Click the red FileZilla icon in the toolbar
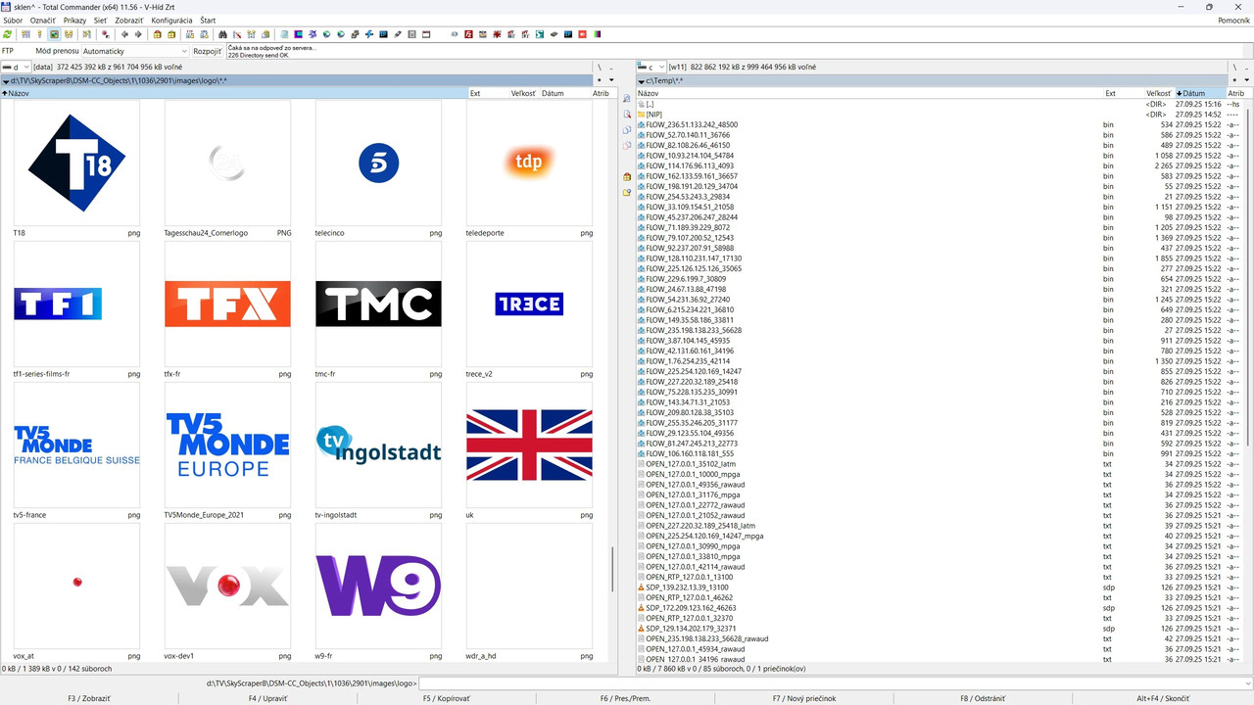Viewport: 1254px width, 705px height. (x=469, y=34)
